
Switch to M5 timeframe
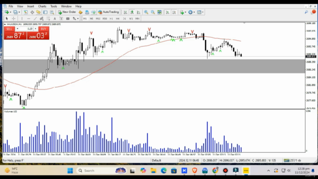coord(91,18)
